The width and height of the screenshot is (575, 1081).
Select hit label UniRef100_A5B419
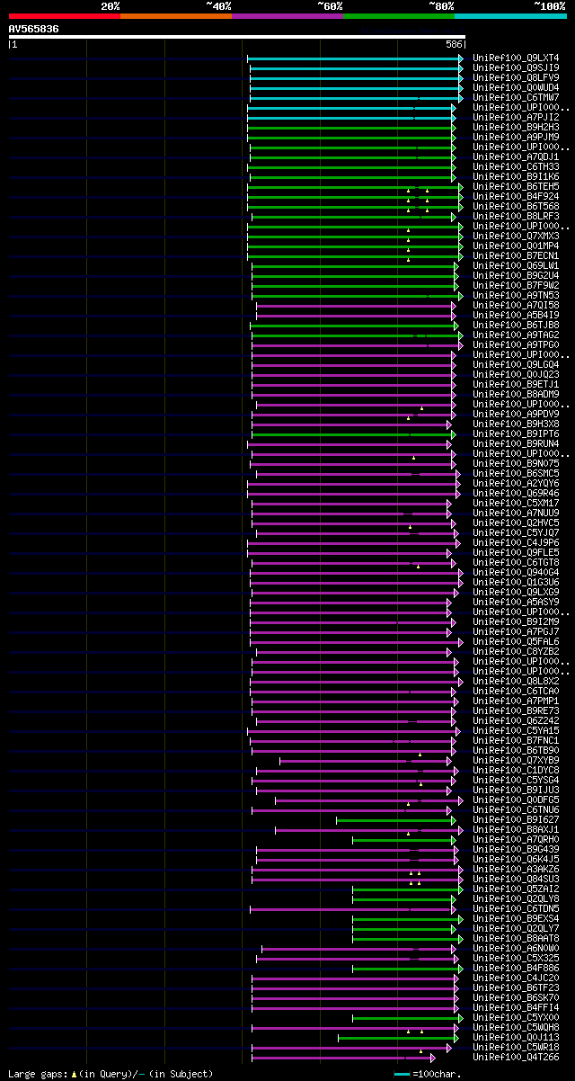pyautogui.click(x=516, y=315)
